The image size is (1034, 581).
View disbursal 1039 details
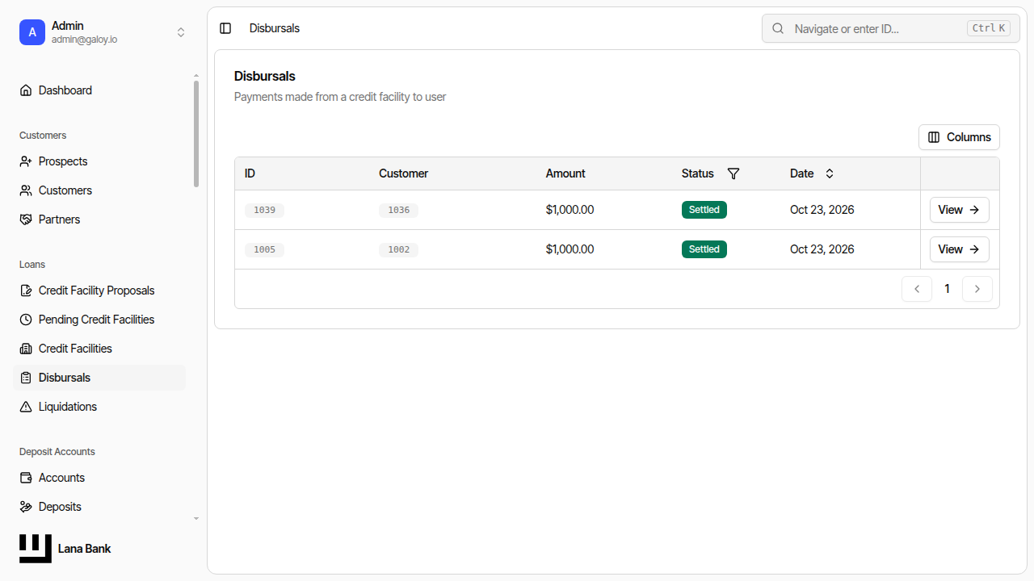[x=959, y=210]
